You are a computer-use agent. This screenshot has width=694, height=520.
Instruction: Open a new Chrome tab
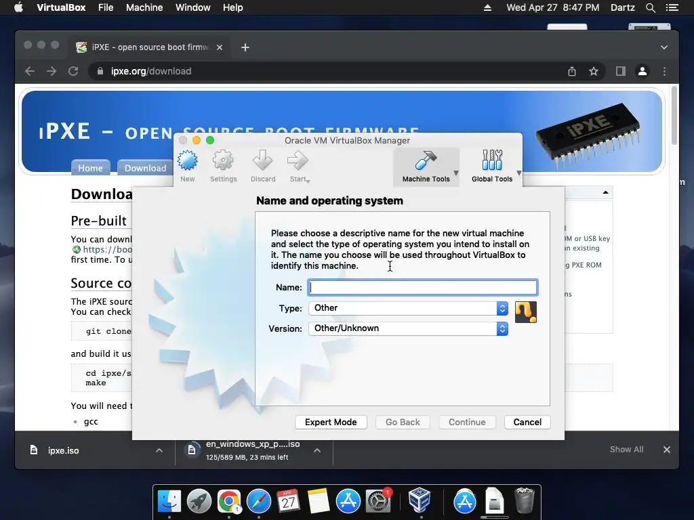coord(245,47)
